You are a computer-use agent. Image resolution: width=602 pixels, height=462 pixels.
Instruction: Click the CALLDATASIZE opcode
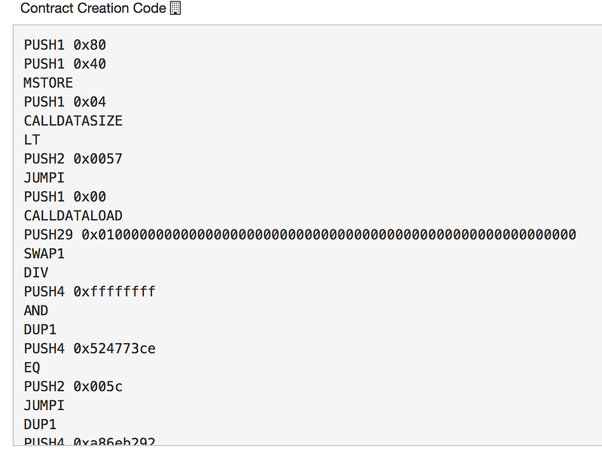(x=73, y=120)
